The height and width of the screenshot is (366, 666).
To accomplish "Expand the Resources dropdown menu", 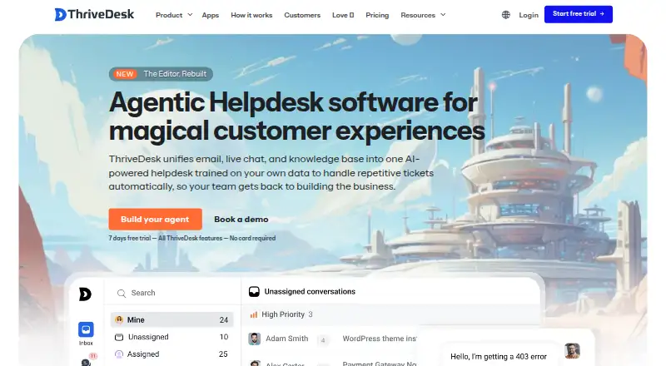I will coord(423,15).
